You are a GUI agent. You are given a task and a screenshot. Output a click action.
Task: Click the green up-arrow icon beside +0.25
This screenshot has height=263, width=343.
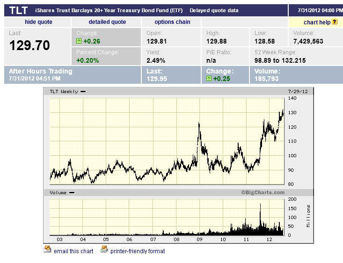209,78
